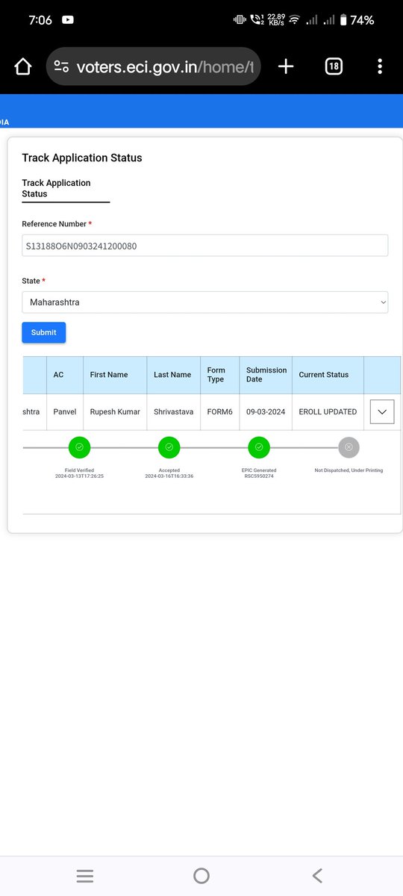Screen dimensions: 403x896
Task: Select the 09-03-2024 date cell
Action: coord(266,411)
